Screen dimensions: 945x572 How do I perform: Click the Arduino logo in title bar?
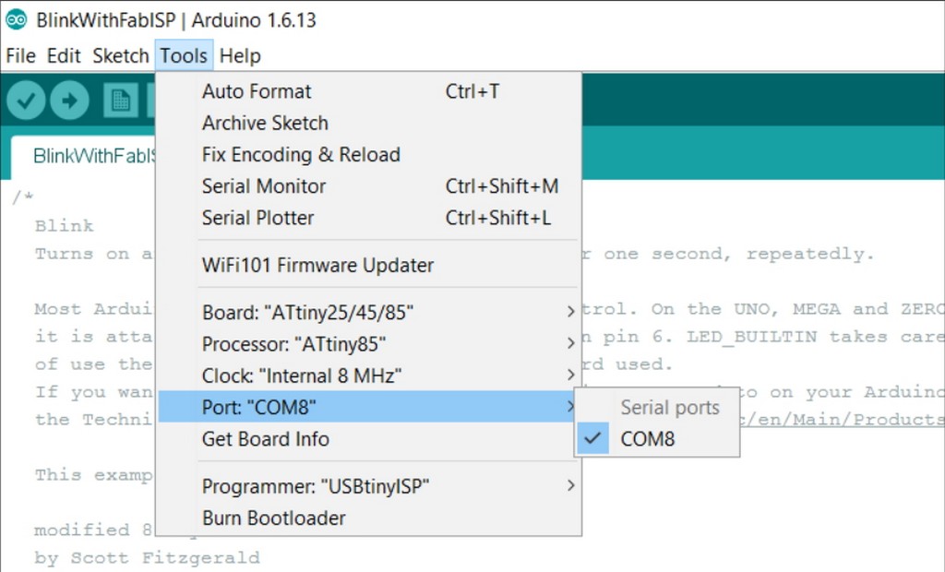pyautogui.click(x=16, y=20)
